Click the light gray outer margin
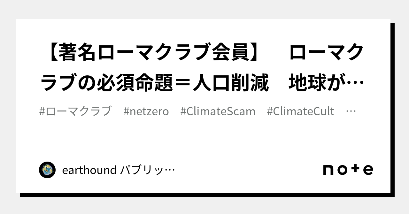Image resolution: width=409 pixels, height=214 pixels. pyautogui.click(x=204, y=9)
